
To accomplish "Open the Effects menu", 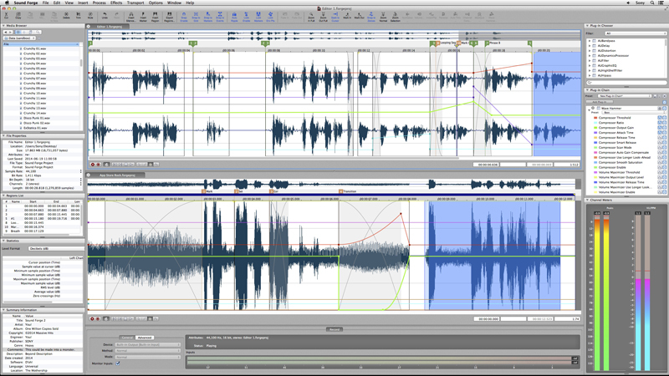I will (116, 3).
